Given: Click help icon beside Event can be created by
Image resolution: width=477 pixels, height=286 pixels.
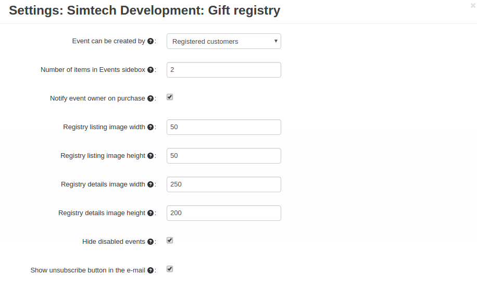Looking at the screenshot, I should (x=150, y=41).
